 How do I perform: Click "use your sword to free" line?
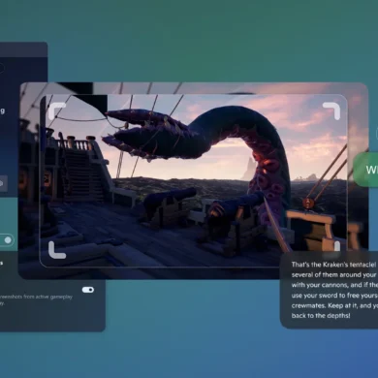[334, 296]
